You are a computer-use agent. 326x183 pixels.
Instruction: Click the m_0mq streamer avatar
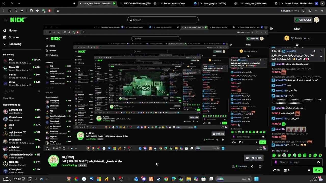click(x=54, y=160)
